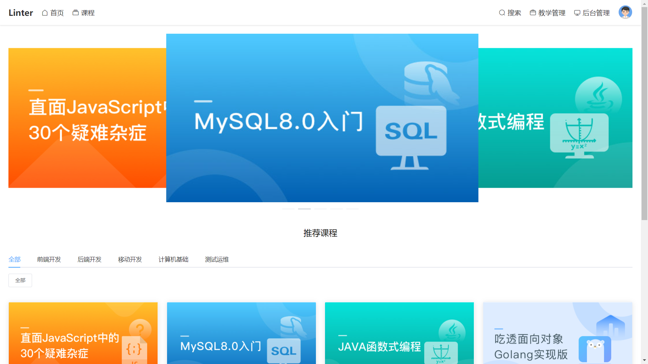Screen dimensions: 648x364
Task: Click the search magnifier icon
Action: (x=502, y=13)
